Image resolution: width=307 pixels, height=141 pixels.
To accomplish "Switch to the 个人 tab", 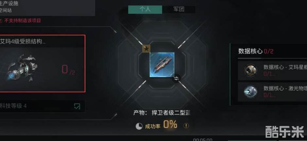I will (145, 9).
